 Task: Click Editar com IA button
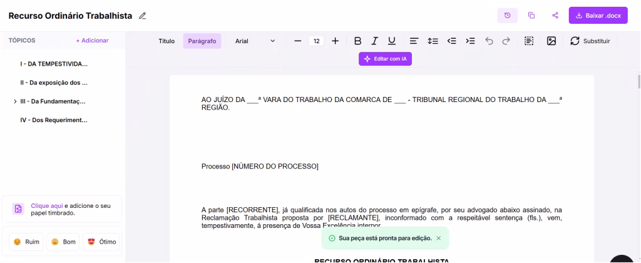click(x=386, y=59)
